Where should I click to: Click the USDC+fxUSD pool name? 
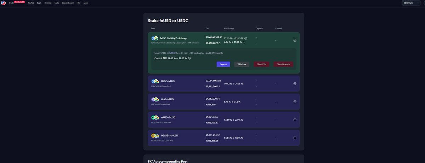click(x=168, y=81)
